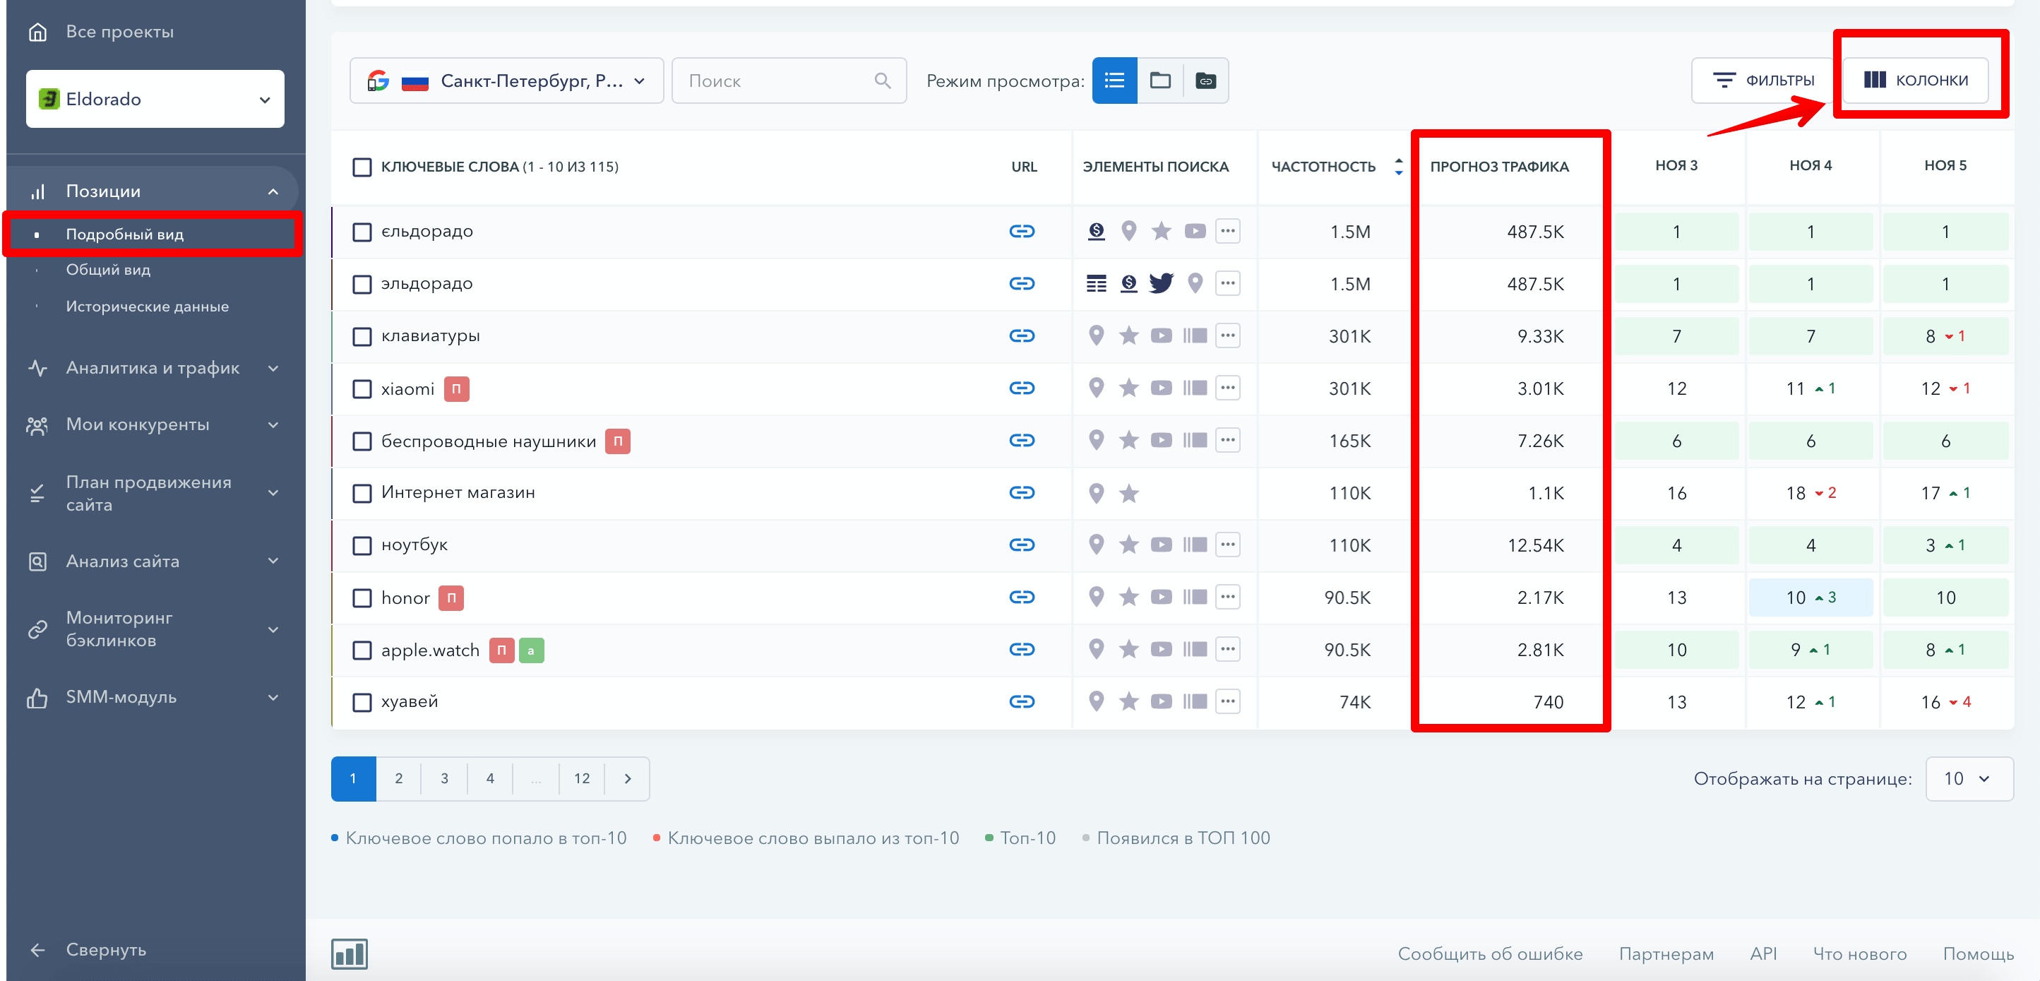Open the Eldorado project dropdown
2040x981 pixels.
(155, 99)
